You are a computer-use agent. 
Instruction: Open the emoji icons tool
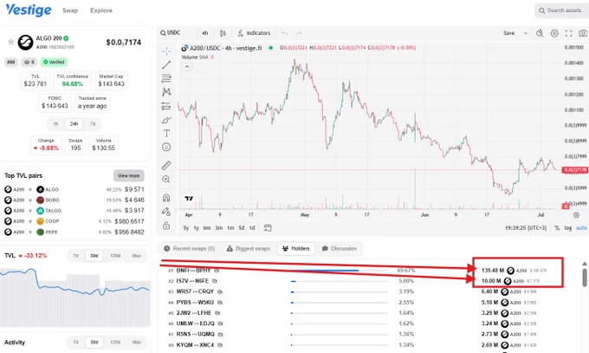(x=166, y=147)
